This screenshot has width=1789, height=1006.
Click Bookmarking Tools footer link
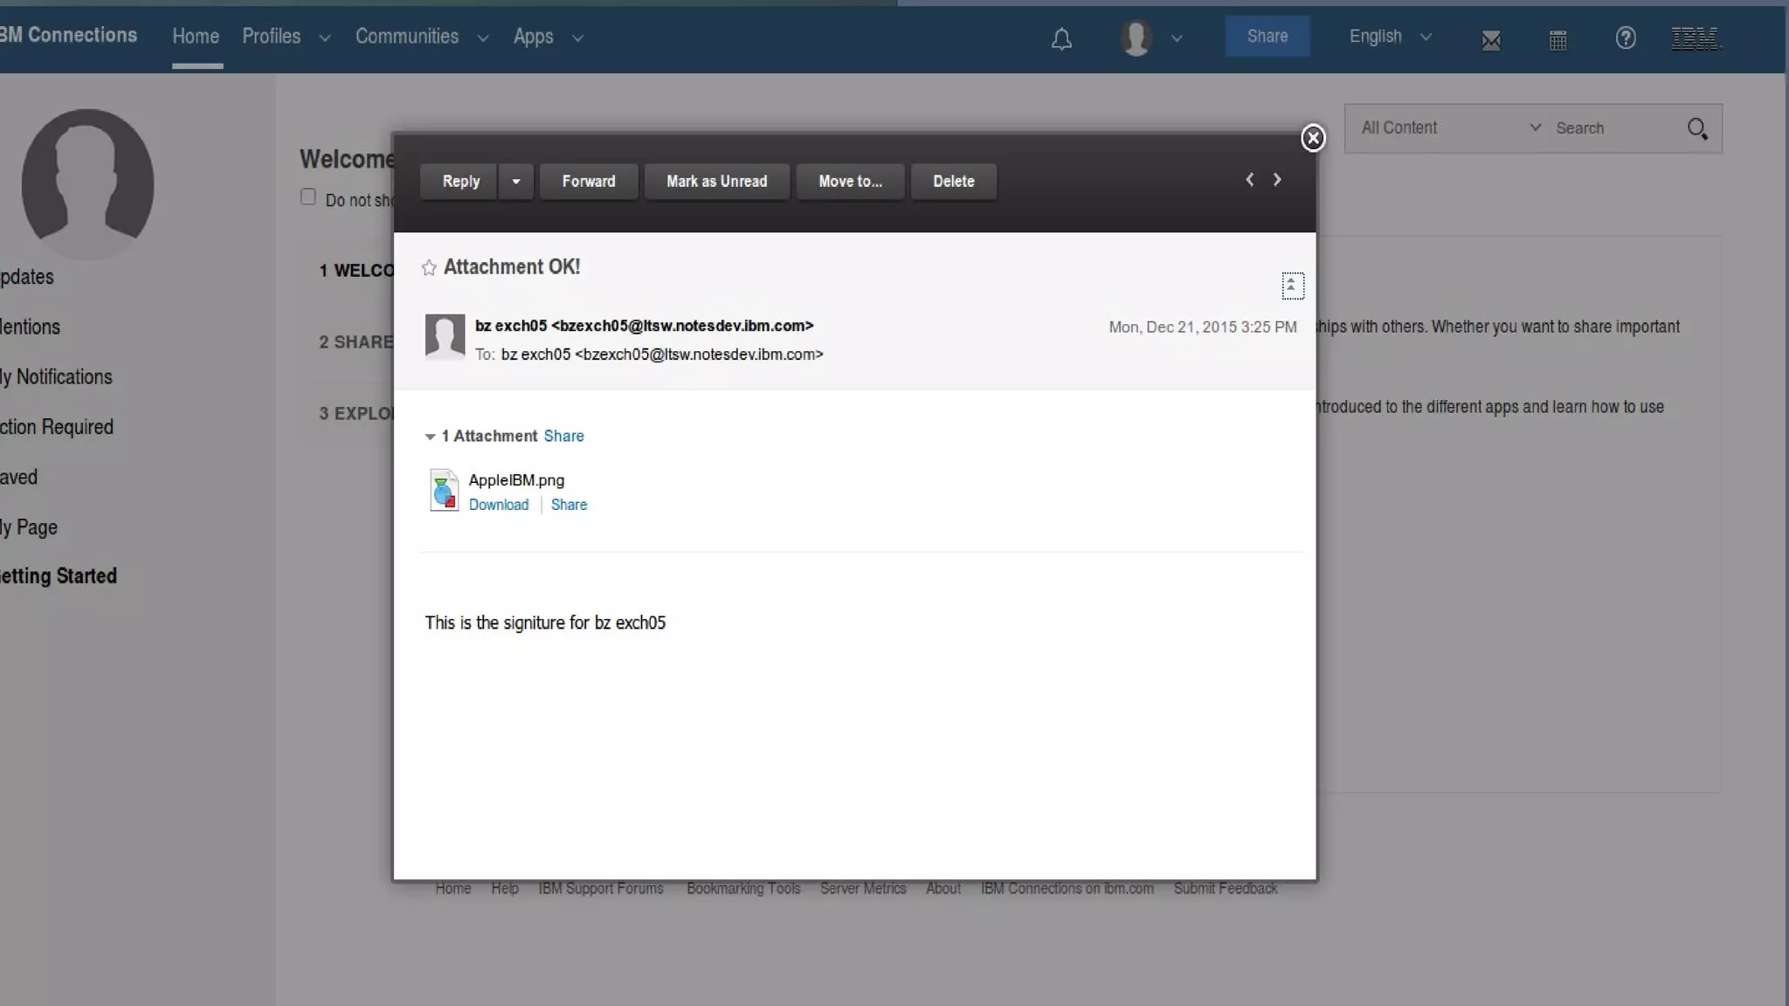743,889
